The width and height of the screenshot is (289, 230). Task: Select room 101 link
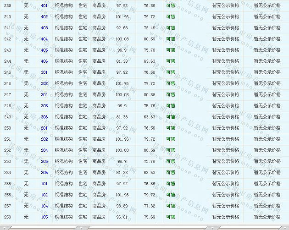pos(44,184)
